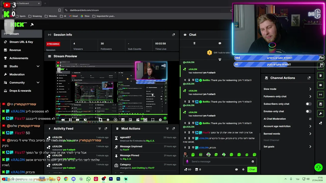Open the Gmail bookmark
The height and width of the screenshot is (183, 326).
tap(73, 16)
